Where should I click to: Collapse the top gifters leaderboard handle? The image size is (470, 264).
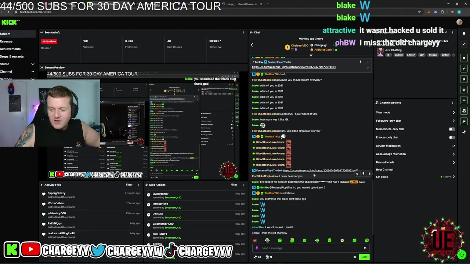pos(311,55)
